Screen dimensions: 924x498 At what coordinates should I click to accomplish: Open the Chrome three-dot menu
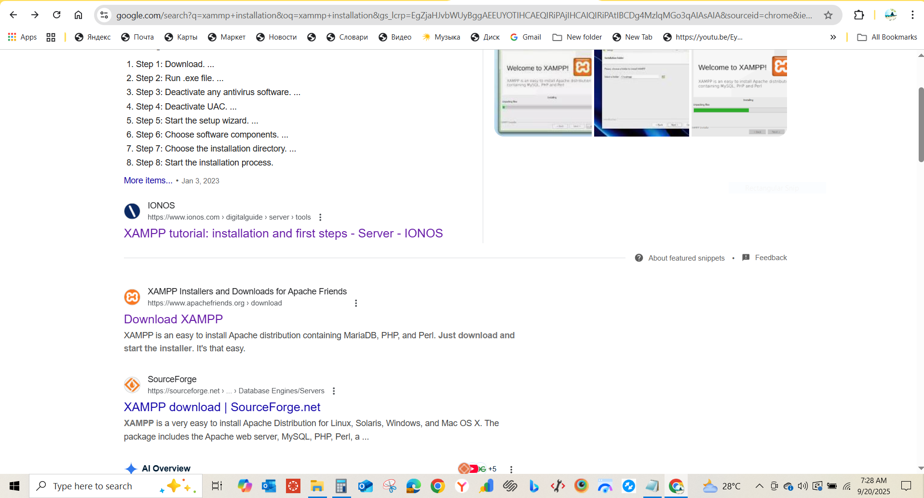click(x=912, y=15)
